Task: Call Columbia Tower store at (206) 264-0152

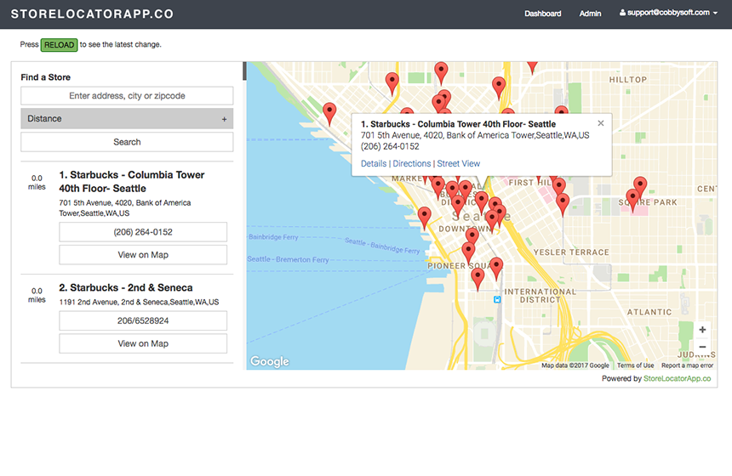Action: (x=143, y=232)
